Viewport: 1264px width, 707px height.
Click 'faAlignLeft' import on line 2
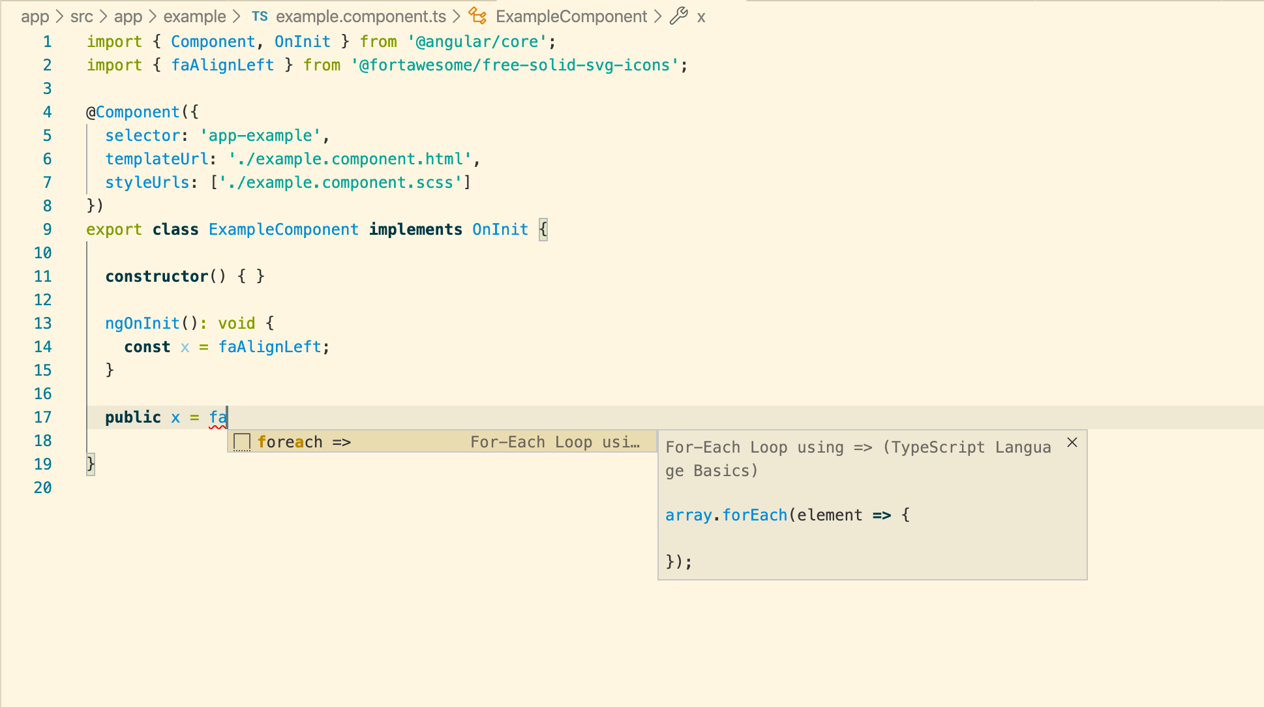click(x=222, y=65)
